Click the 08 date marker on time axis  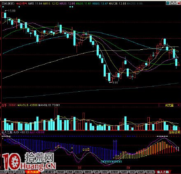(x=79, y=168)
